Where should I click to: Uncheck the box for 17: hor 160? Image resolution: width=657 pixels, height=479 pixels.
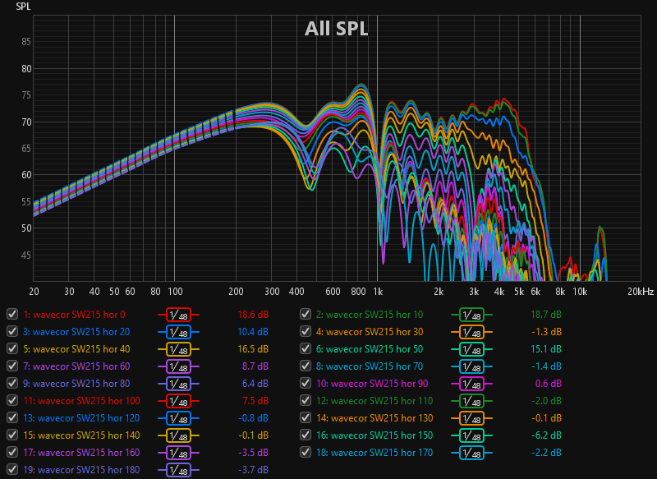tap(12, 452)
